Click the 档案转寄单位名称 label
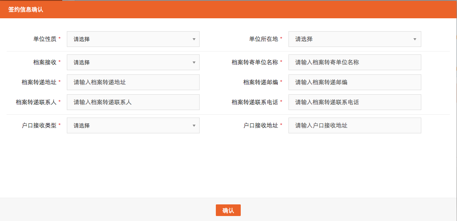The image size is (457, 221). tap(254, 62)
